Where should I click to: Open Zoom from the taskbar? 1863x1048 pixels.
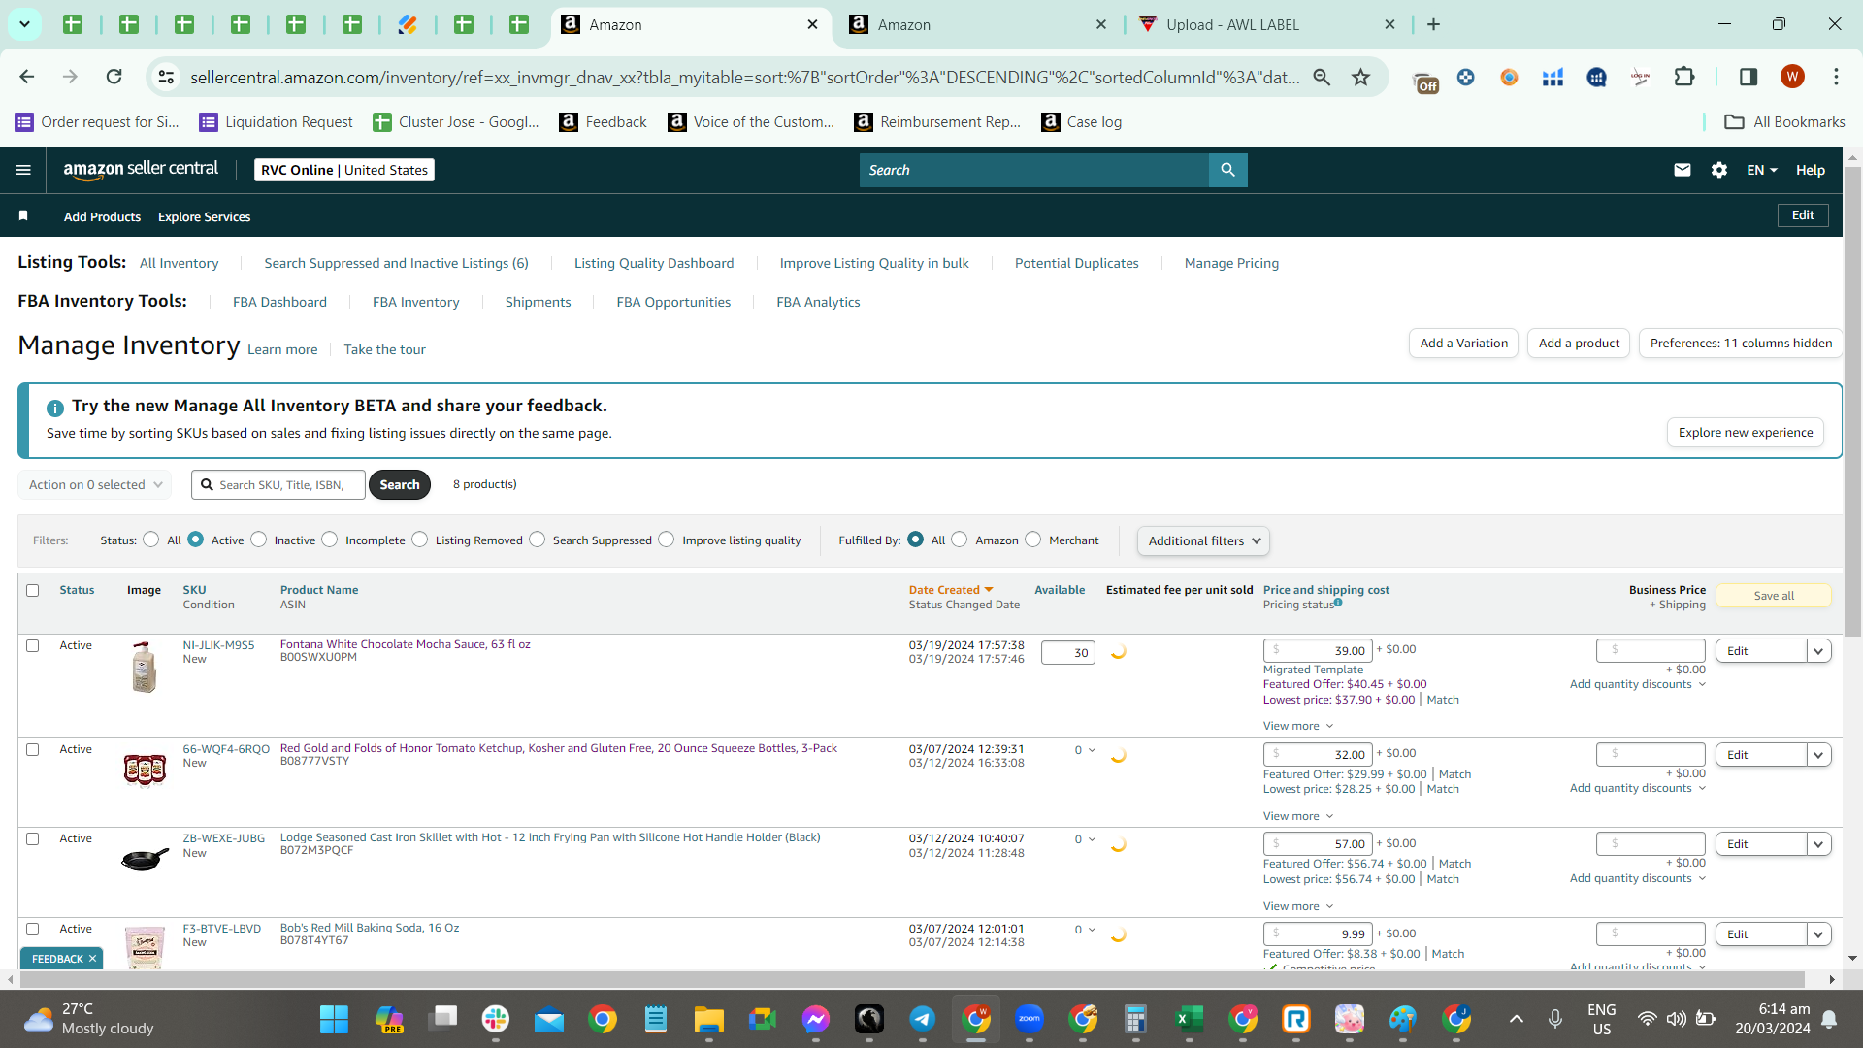(x=1029, y=1019)
